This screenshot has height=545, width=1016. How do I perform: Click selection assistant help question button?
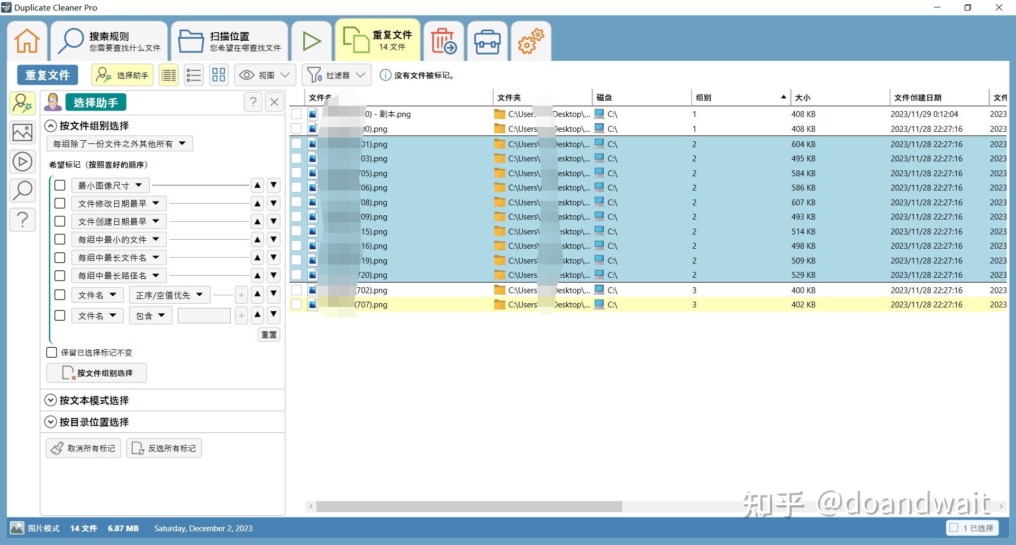tap(253, 102)
